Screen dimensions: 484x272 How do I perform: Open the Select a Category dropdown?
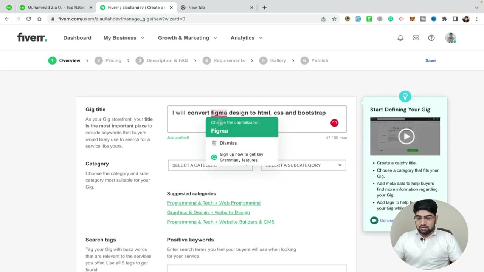pos(210,165)
